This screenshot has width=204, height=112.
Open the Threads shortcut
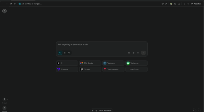pos(90,69)
